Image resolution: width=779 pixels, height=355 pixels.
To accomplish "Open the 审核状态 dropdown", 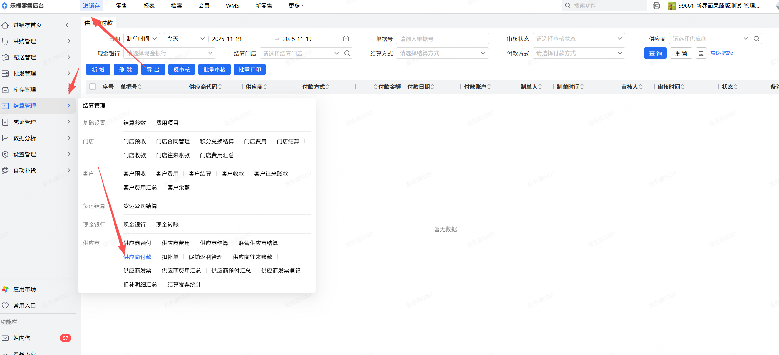I will tap(579, 39).
